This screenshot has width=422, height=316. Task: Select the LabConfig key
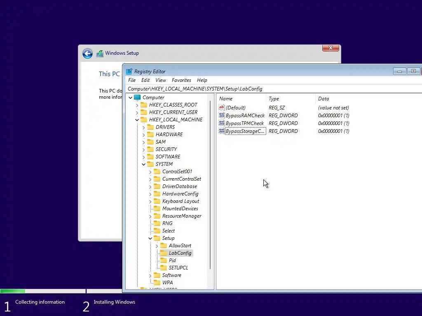[x=180, y=253]
